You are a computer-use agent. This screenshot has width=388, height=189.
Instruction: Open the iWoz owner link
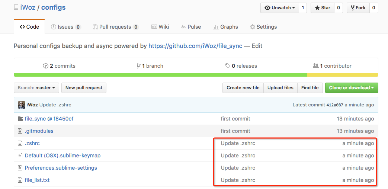[x=28, y=7]
